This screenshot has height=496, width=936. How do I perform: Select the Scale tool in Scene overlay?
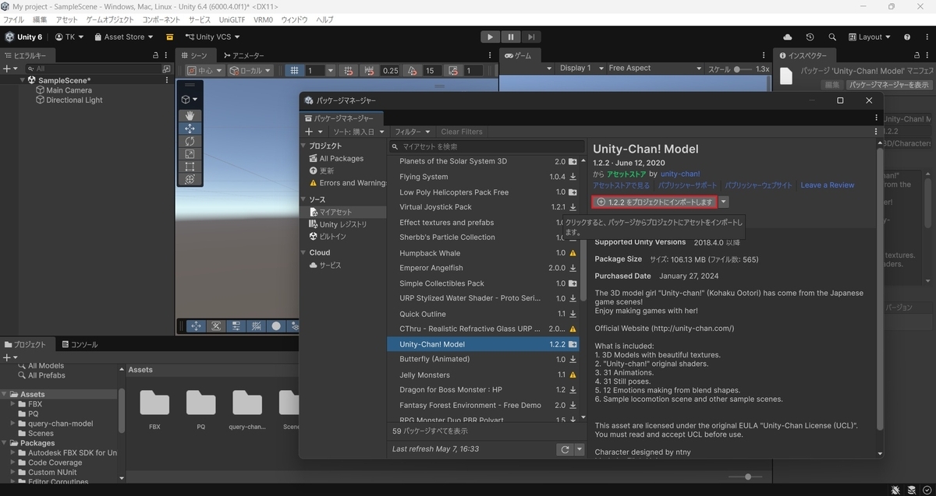(x=190, y=154)
